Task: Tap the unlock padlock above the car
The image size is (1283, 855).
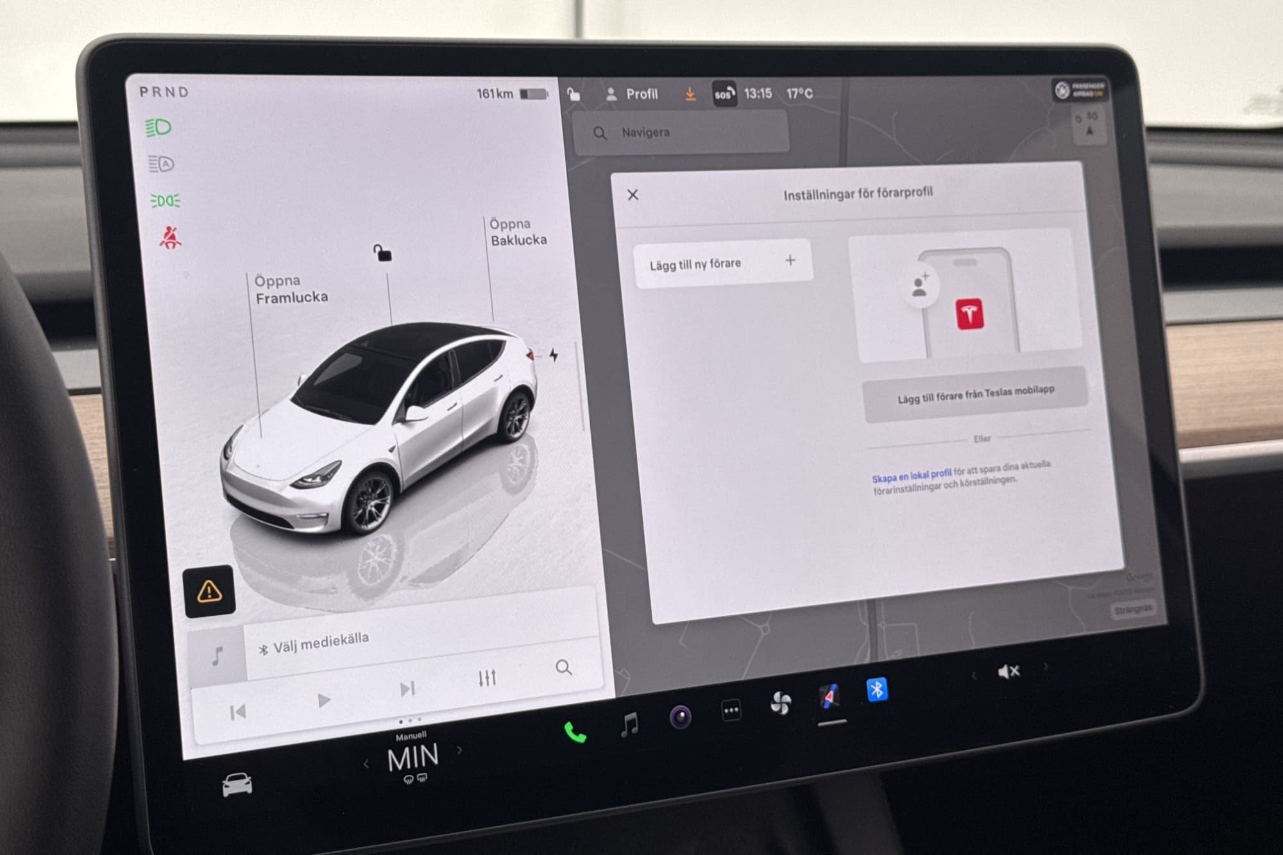Action: (382, 253)
